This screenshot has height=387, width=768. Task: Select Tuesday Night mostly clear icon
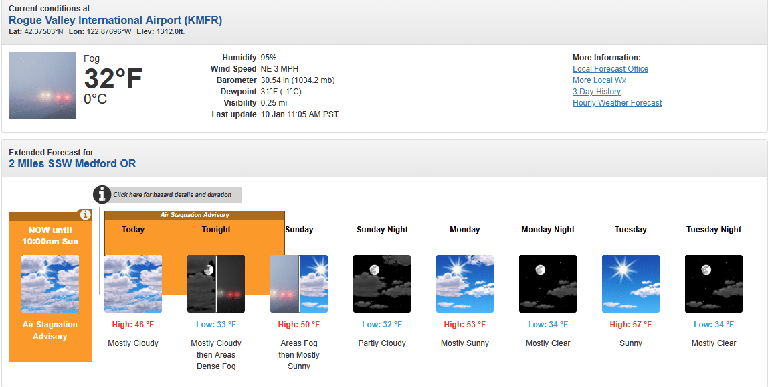[x=714, y=283]
